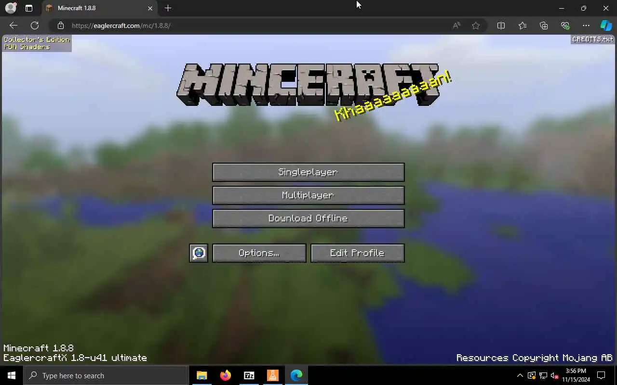Click the Resources Copyright Mojang AB text
This screenshot has width=617, height=385.
tap(535, 358)
